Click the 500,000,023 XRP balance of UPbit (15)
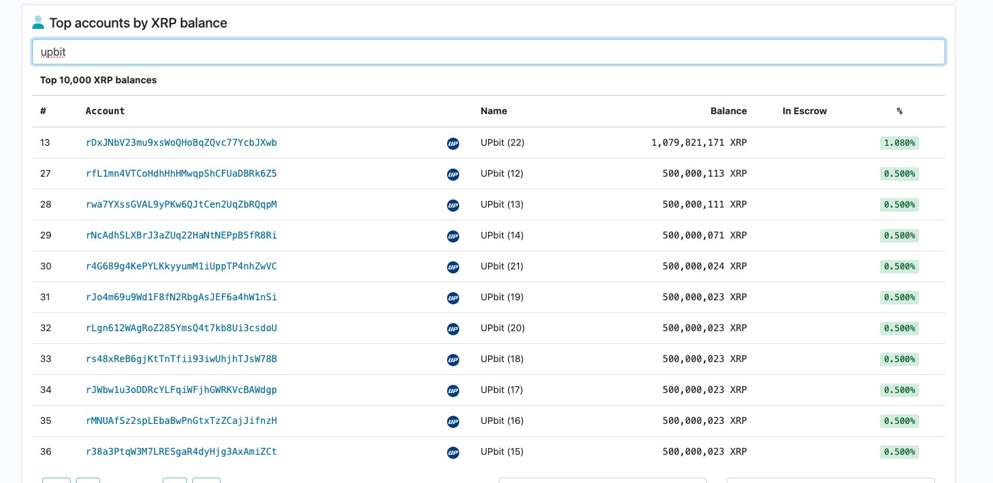The width and height of the screenshot is (993, 483). (705, 451)
